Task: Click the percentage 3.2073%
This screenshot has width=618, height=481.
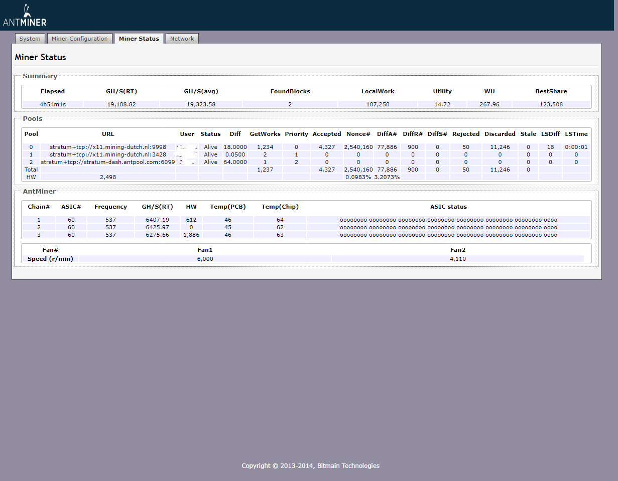Action: click(387, 177)
